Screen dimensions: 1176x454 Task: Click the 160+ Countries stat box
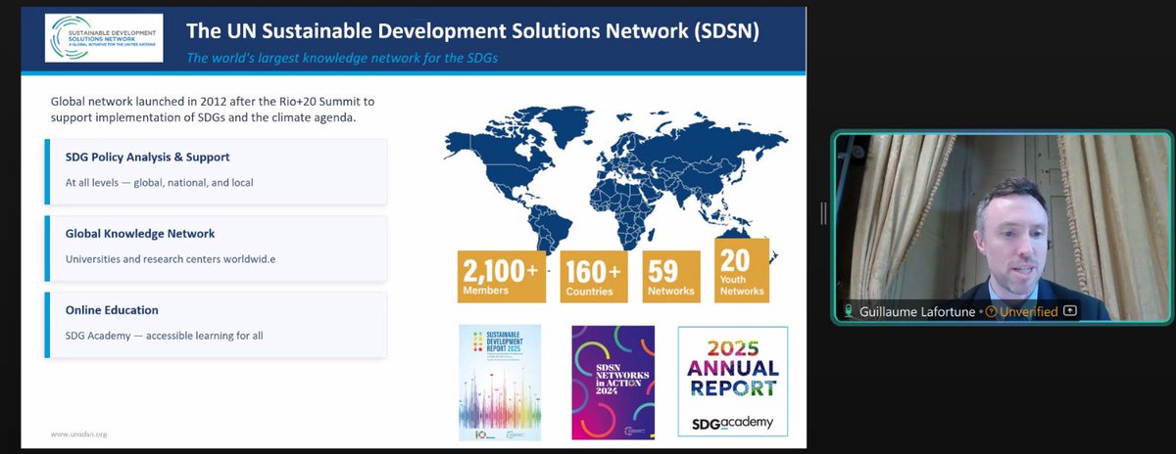pyautogui.click(x=593, y=277)
